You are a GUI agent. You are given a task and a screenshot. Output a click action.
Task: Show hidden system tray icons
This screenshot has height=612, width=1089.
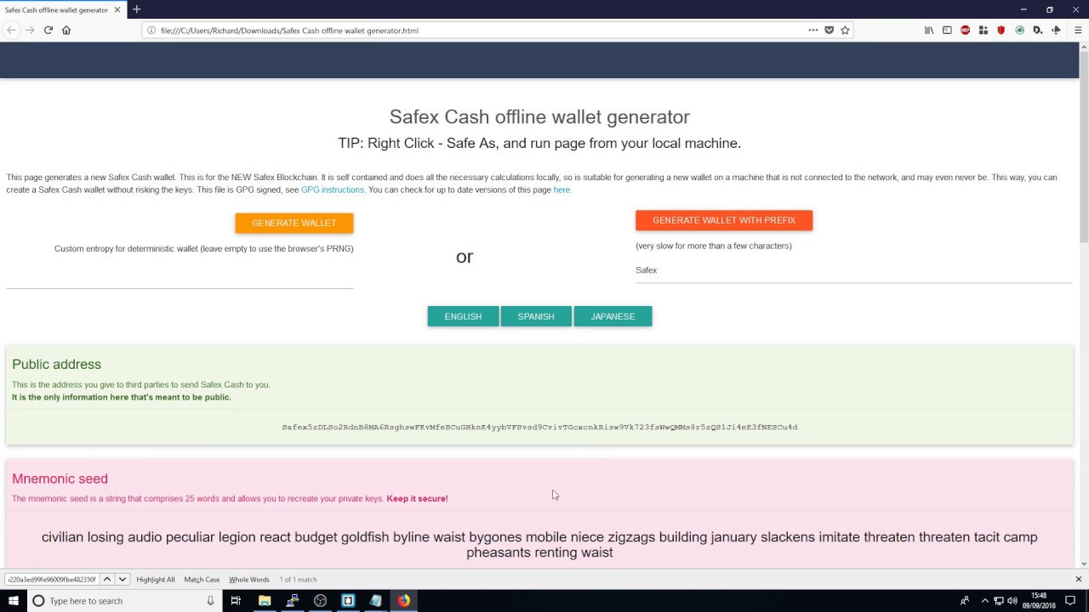click(984, 601)
